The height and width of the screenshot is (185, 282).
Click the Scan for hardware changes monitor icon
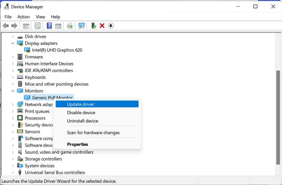pos(82,26)
